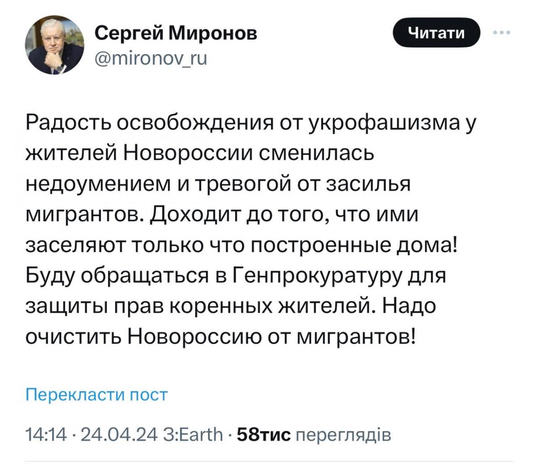This screenshot has height=465, width=538.
Task: Open the more options three-dot menu
Action: (x=502, y=33)
